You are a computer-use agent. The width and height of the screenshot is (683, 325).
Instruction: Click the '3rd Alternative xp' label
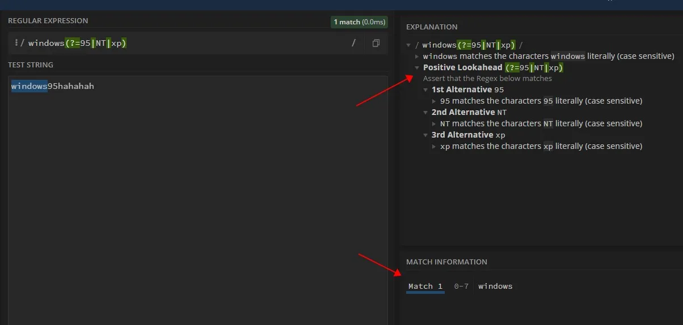tap(469, 135)
